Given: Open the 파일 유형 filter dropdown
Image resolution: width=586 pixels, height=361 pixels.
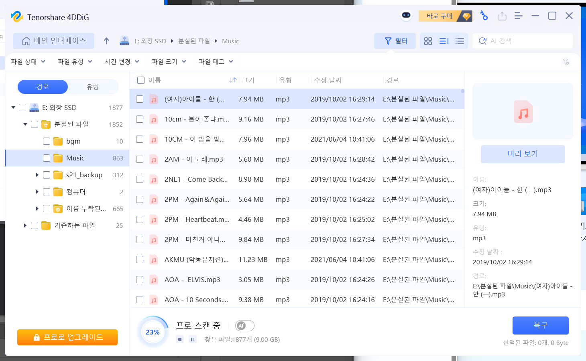Looking at the screenshot, I should coord(75,62).
